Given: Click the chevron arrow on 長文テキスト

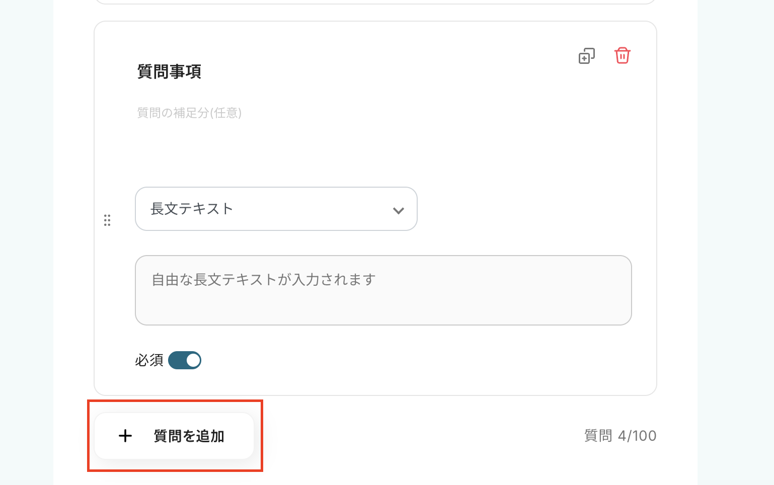Looking at the screenshot, I should coord(398,210).
